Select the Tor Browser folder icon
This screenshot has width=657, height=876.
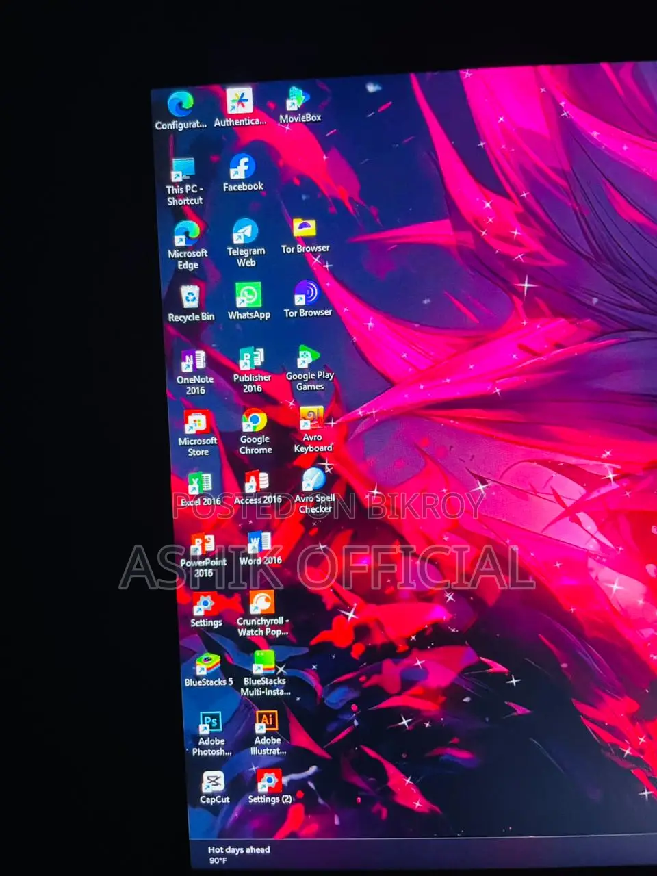coord(305,236)
